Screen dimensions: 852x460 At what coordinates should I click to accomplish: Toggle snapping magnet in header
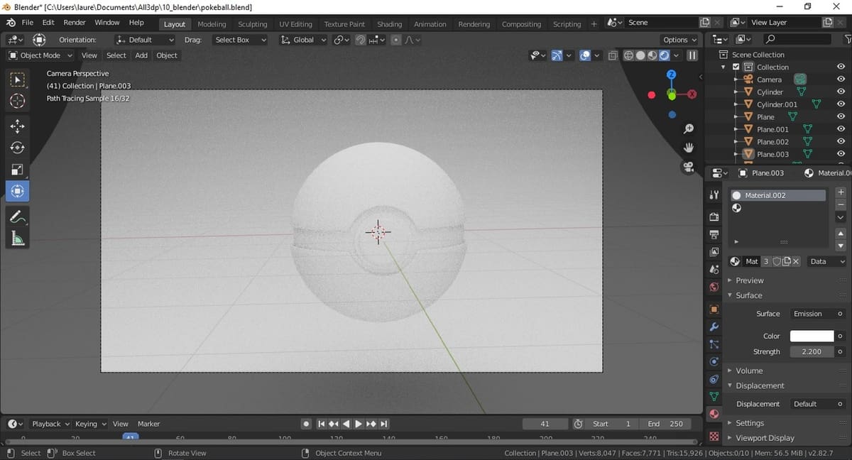[x=361, y=40]
